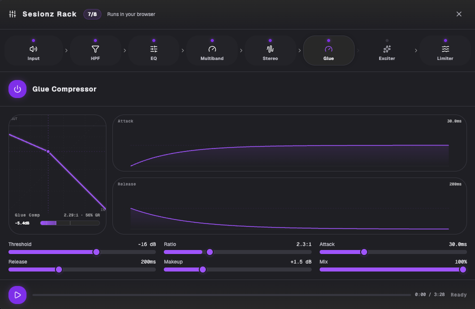The width and height of the screenshot is (475, 309).
Task: Click the Attack slider handle
Action: [364, 252]
